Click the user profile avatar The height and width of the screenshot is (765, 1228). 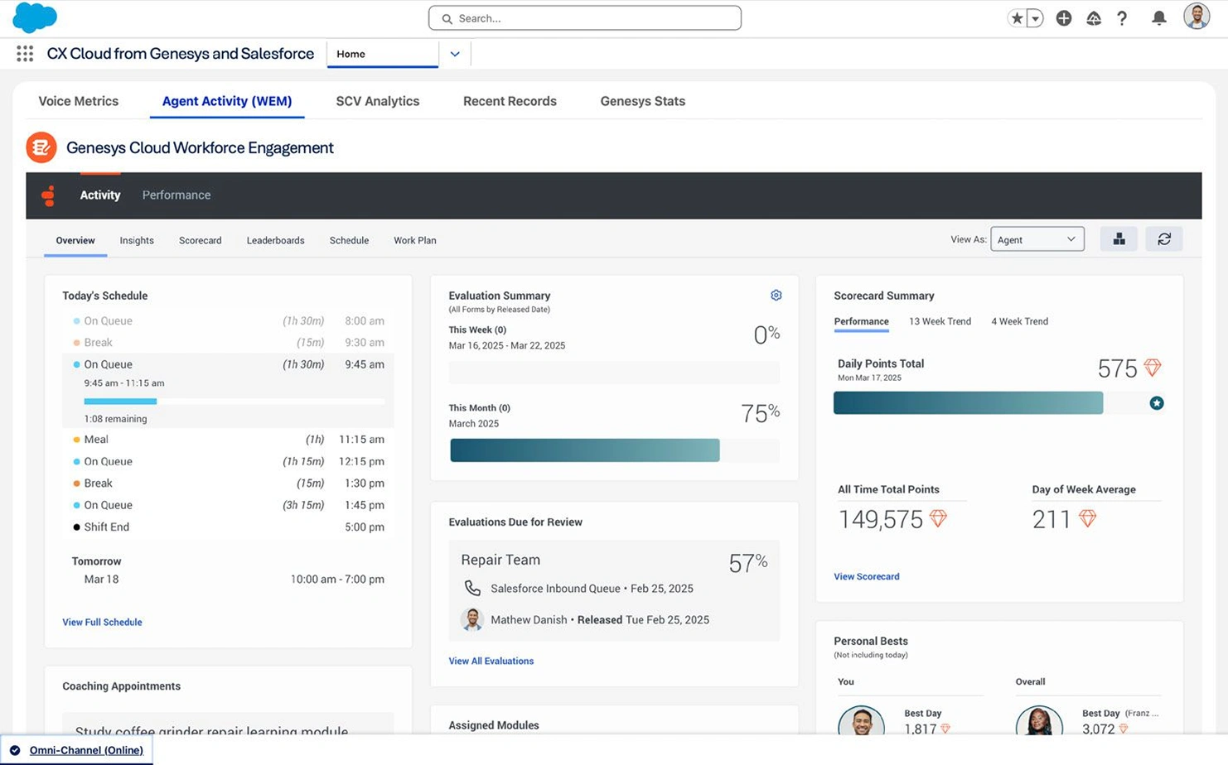click(1197, 16)
